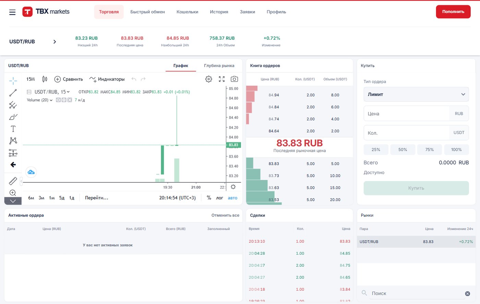Screen dimensions: 480x304
Task: Take a chart snapshot with camera
Action: [234, 79]
